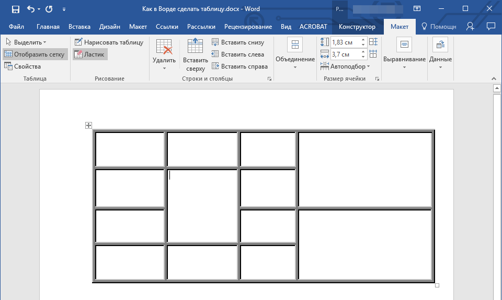Open Размер ячейки dialog launcher
Image resolution: width=502 pixels, height=300 pixels.
(x=377, y=79)
